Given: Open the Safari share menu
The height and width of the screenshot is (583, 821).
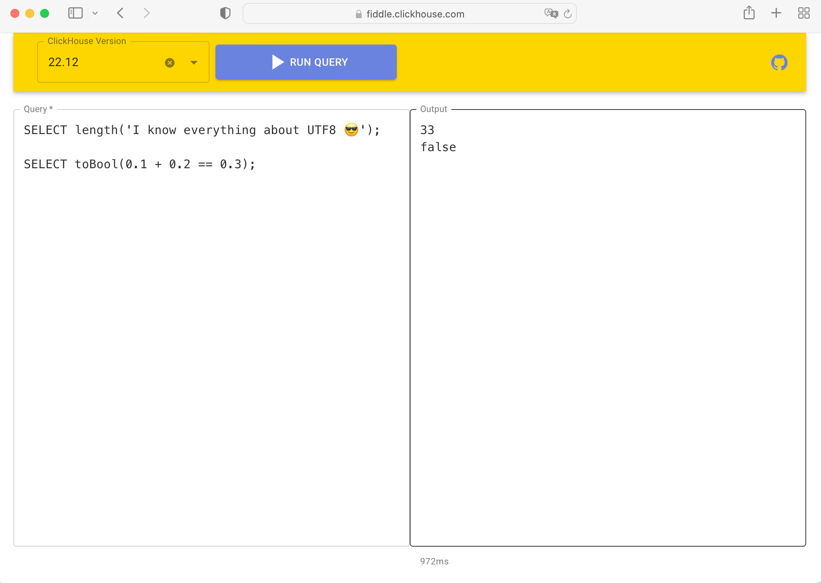Looking at the screenshot, I should [x=749, y=13].
